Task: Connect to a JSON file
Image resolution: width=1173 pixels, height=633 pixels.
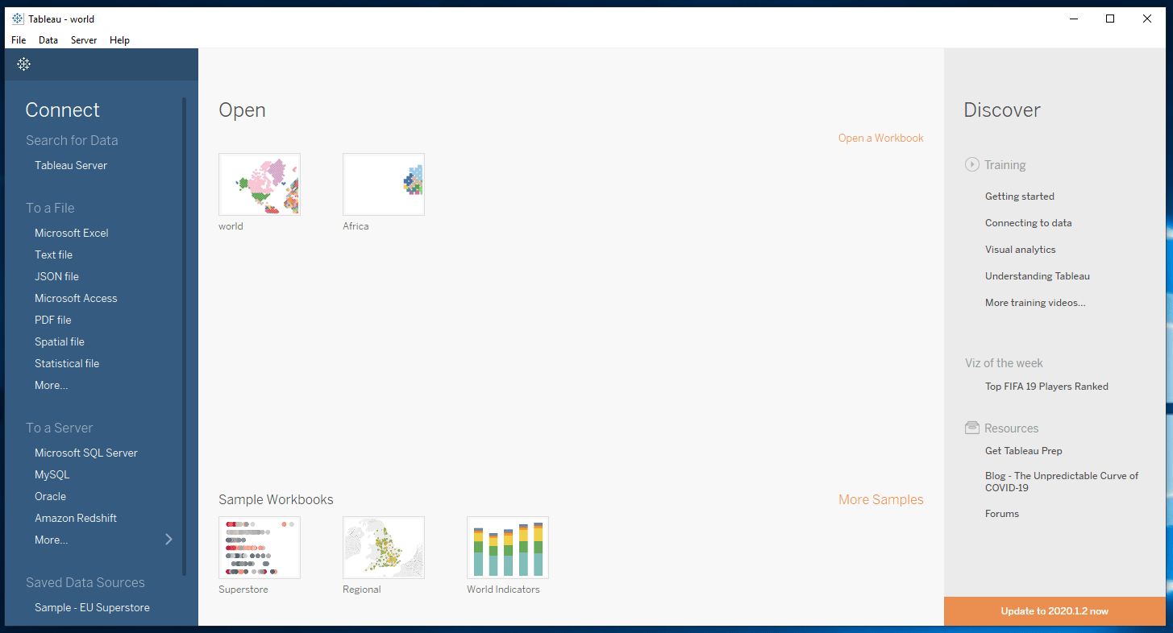Action: coord(57,276)
